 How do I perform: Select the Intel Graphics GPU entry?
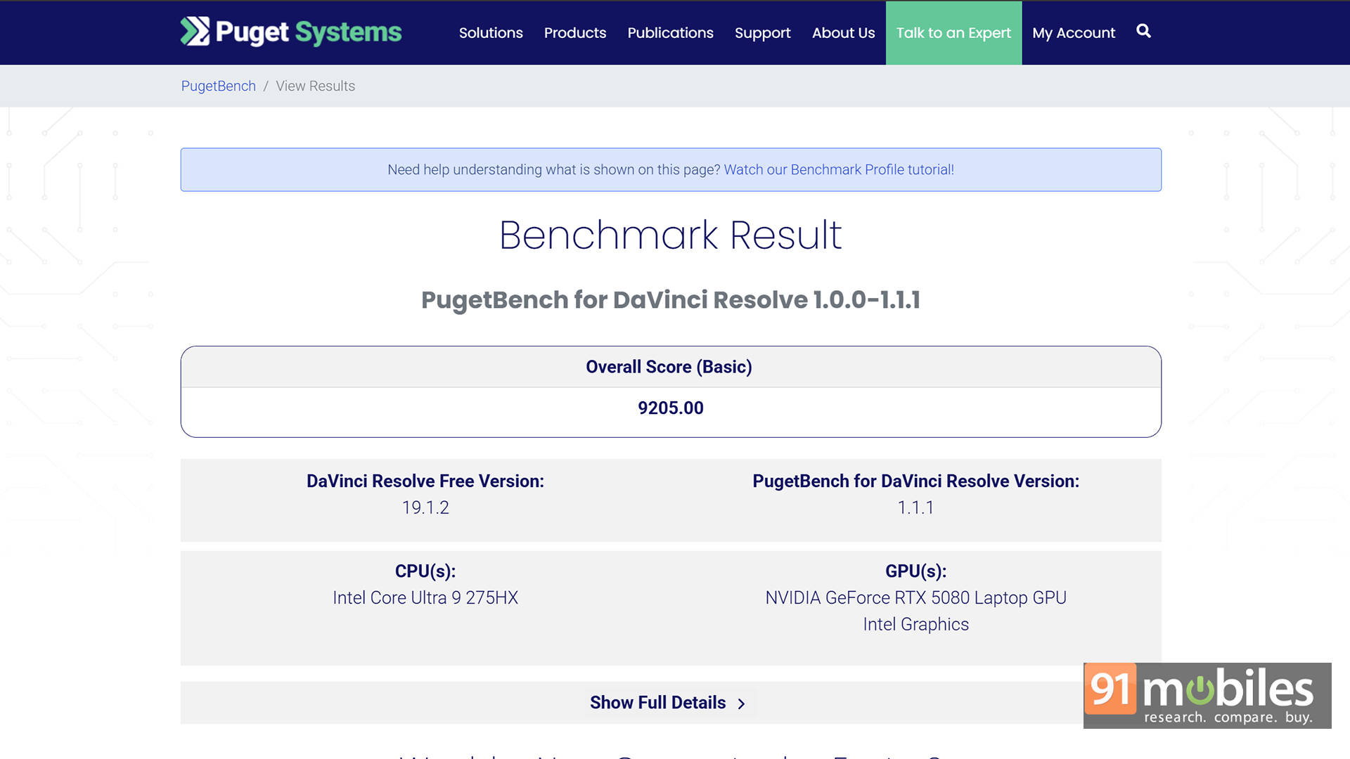pos(915,624)
